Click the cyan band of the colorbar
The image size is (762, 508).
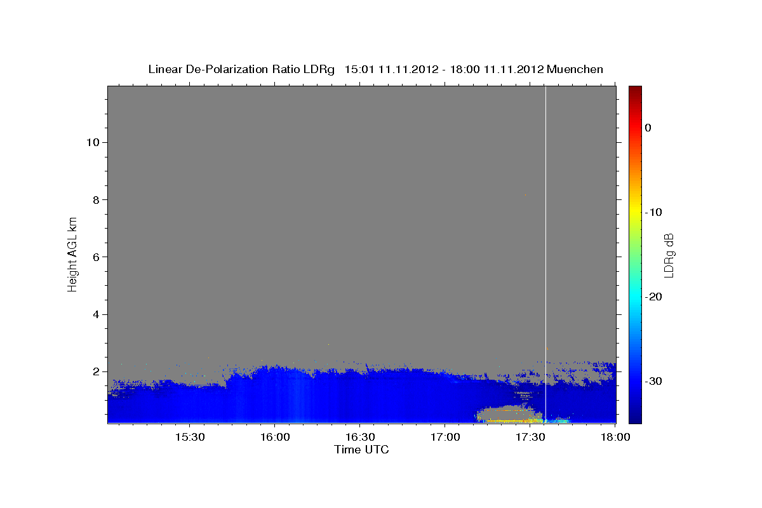coord(634,297)
